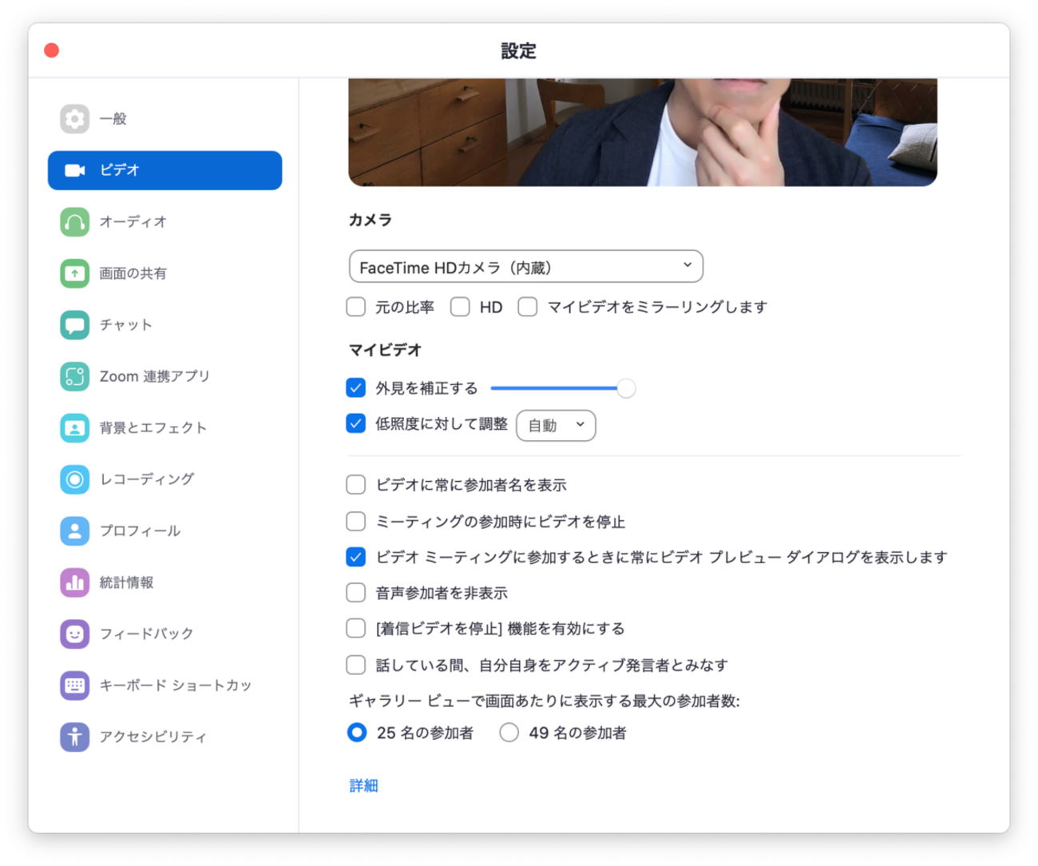The height and width of the screenshot is (866, 1038).
Task: Switch to the オーディオ settings tab
Action: pos(133,221)
